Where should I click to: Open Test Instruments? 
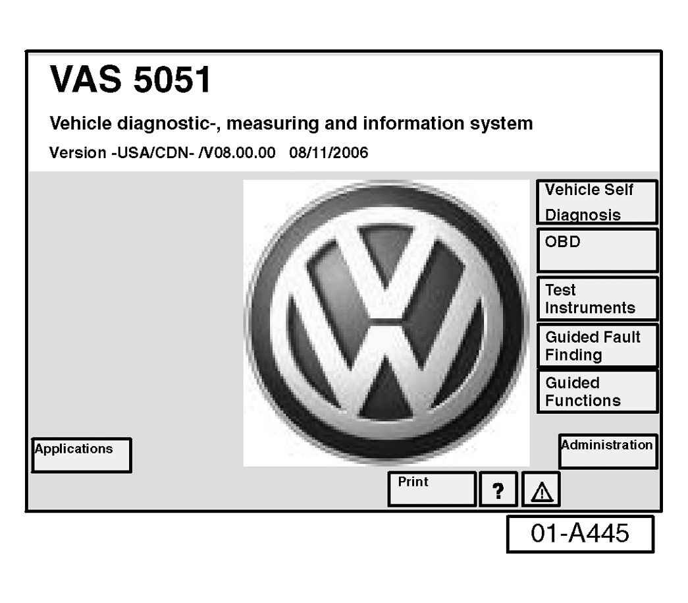[597, 299]
